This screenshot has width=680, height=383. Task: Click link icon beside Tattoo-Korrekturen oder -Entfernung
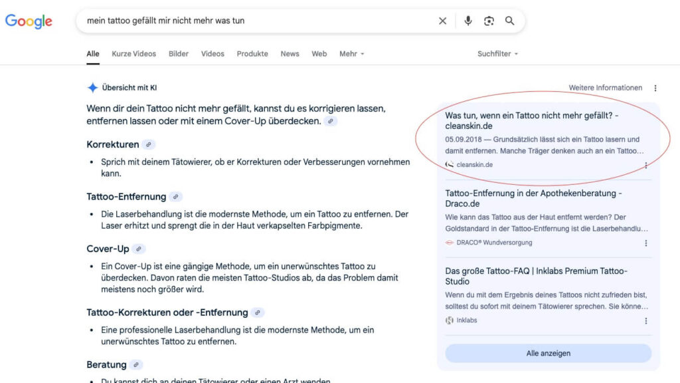pyautogui.click(x=258, y=313)
